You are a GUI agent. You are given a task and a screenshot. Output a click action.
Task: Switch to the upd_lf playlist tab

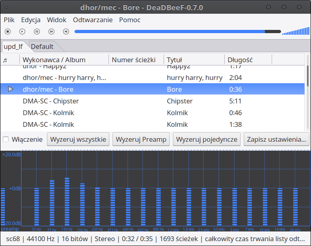[x=13, y=46]
